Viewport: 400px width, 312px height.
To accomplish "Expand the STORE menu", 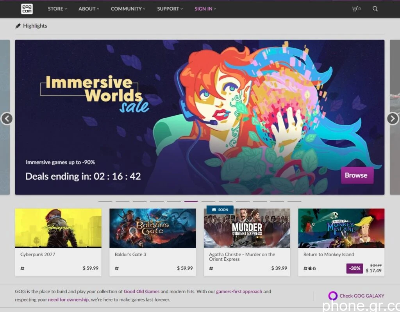I will [x=57, y=9].
